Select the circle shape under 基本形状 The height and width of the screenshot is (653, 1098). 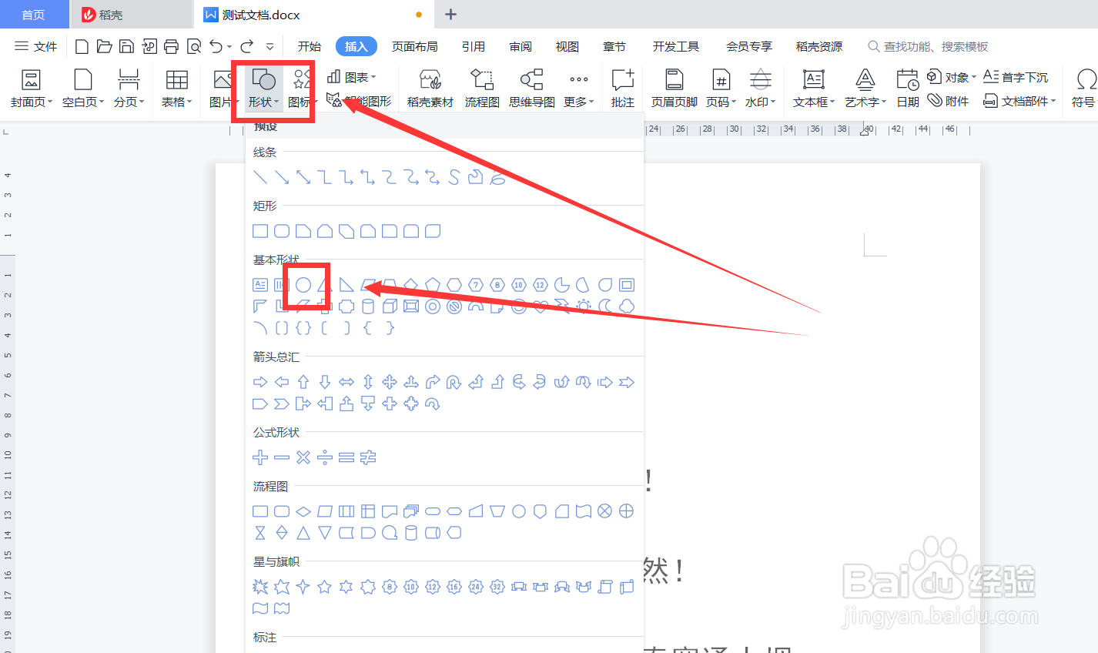305,284
